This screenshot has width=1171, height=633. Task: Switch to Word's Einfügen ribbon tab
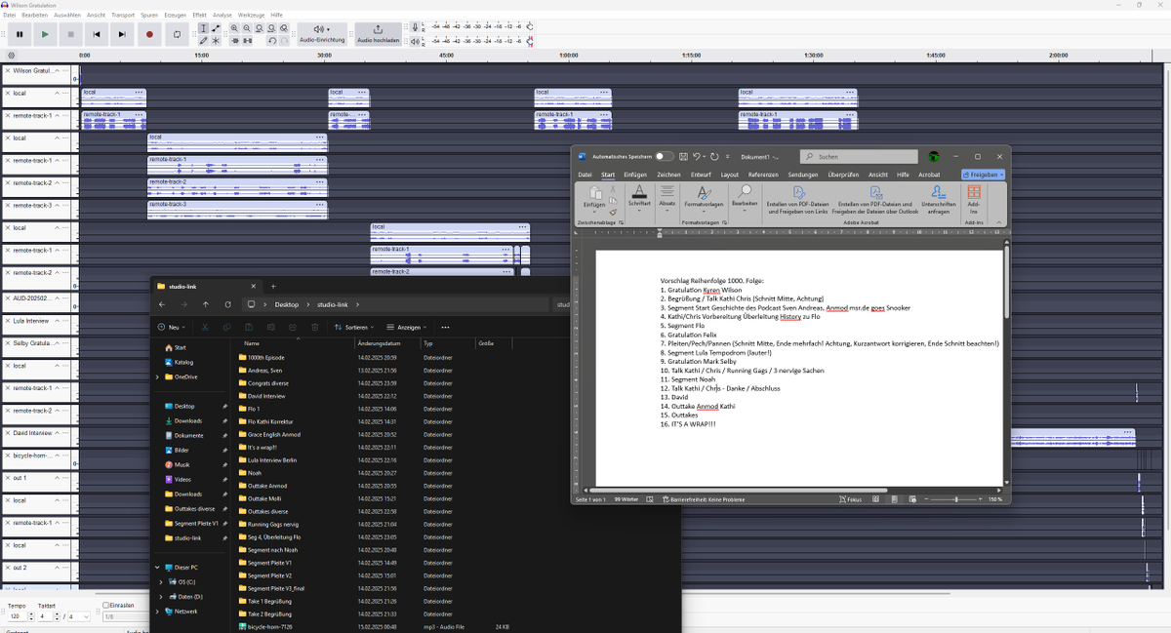[635, 175]
